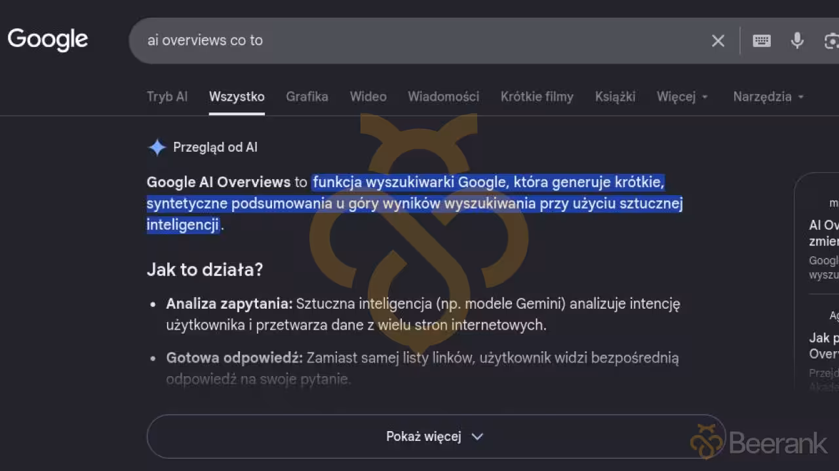Open the on-screen keyboard icon
This screenshot has width=839, height=471.
(x=762, y=41)
